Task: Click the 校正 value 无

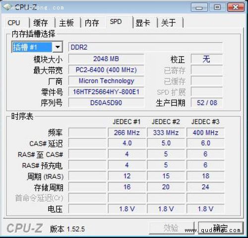Action: click(207, 59)
